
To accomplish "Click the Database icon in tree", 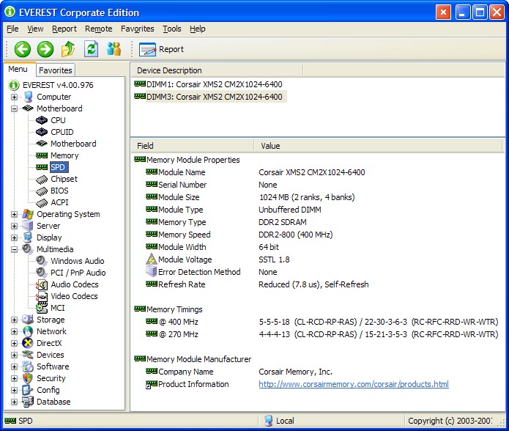I will pos(28,402).
